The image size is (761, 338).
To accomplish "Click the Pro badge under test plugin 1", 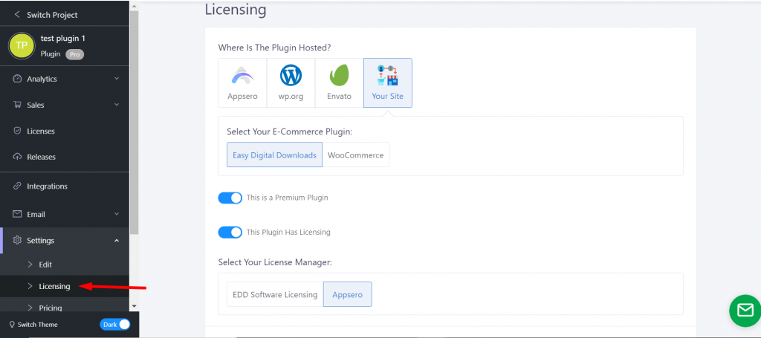I will click(x=75, y=54).
